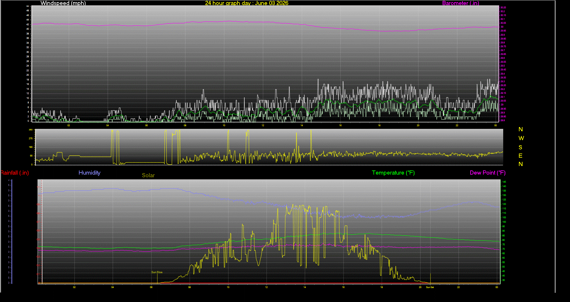Click the "Solar" legend label
The image size is (570, 302).
pyautogui.click(x=148, y=175)
